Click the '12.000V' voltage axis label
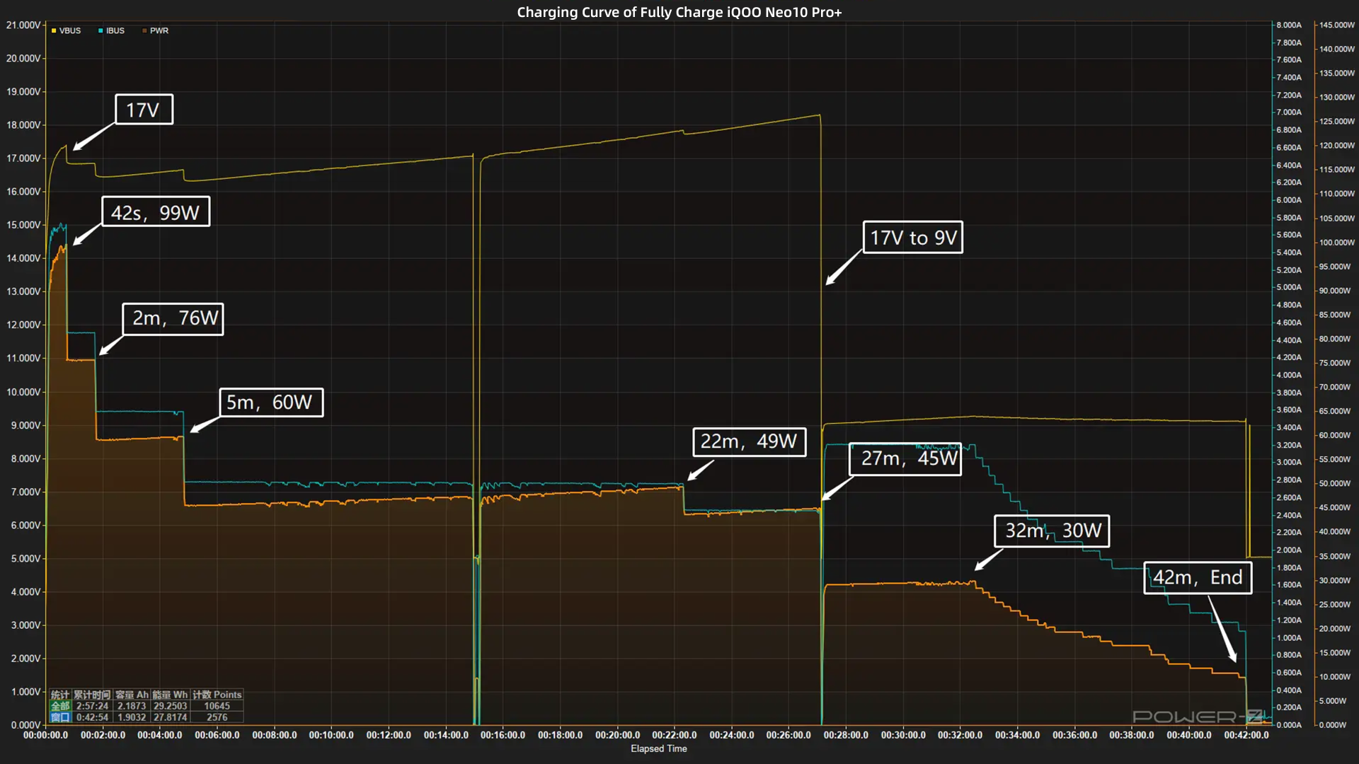This screenshot has height=764, width=1359. (23, 325)
